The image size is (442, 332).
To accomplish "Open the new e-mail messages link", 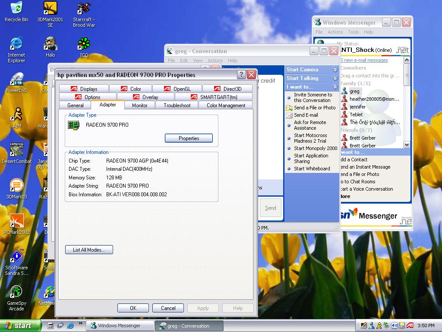I will (x=364, y=60).
